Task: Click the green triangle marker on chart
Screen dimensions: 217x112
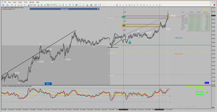Action: coord(130,42)
